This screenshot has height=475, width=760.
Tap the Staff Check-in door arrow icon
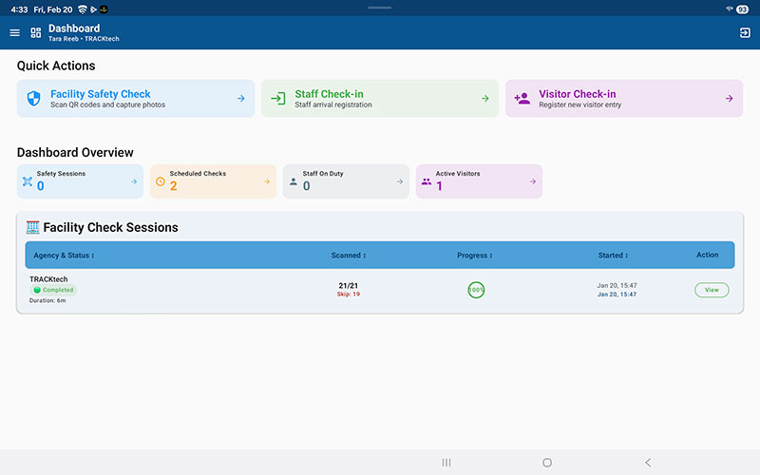[277, 99]
